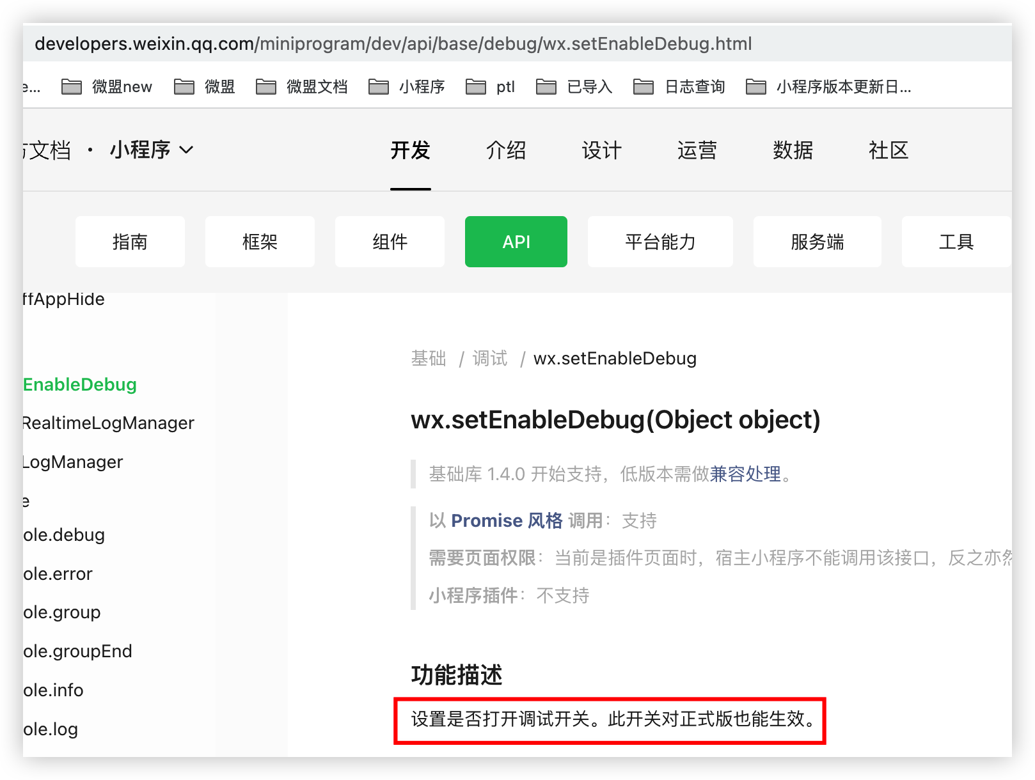Viewport: 1035px width, 780px height.
Task: Open the 已导入 bookmarks folder
Action: tap(589, 86)
